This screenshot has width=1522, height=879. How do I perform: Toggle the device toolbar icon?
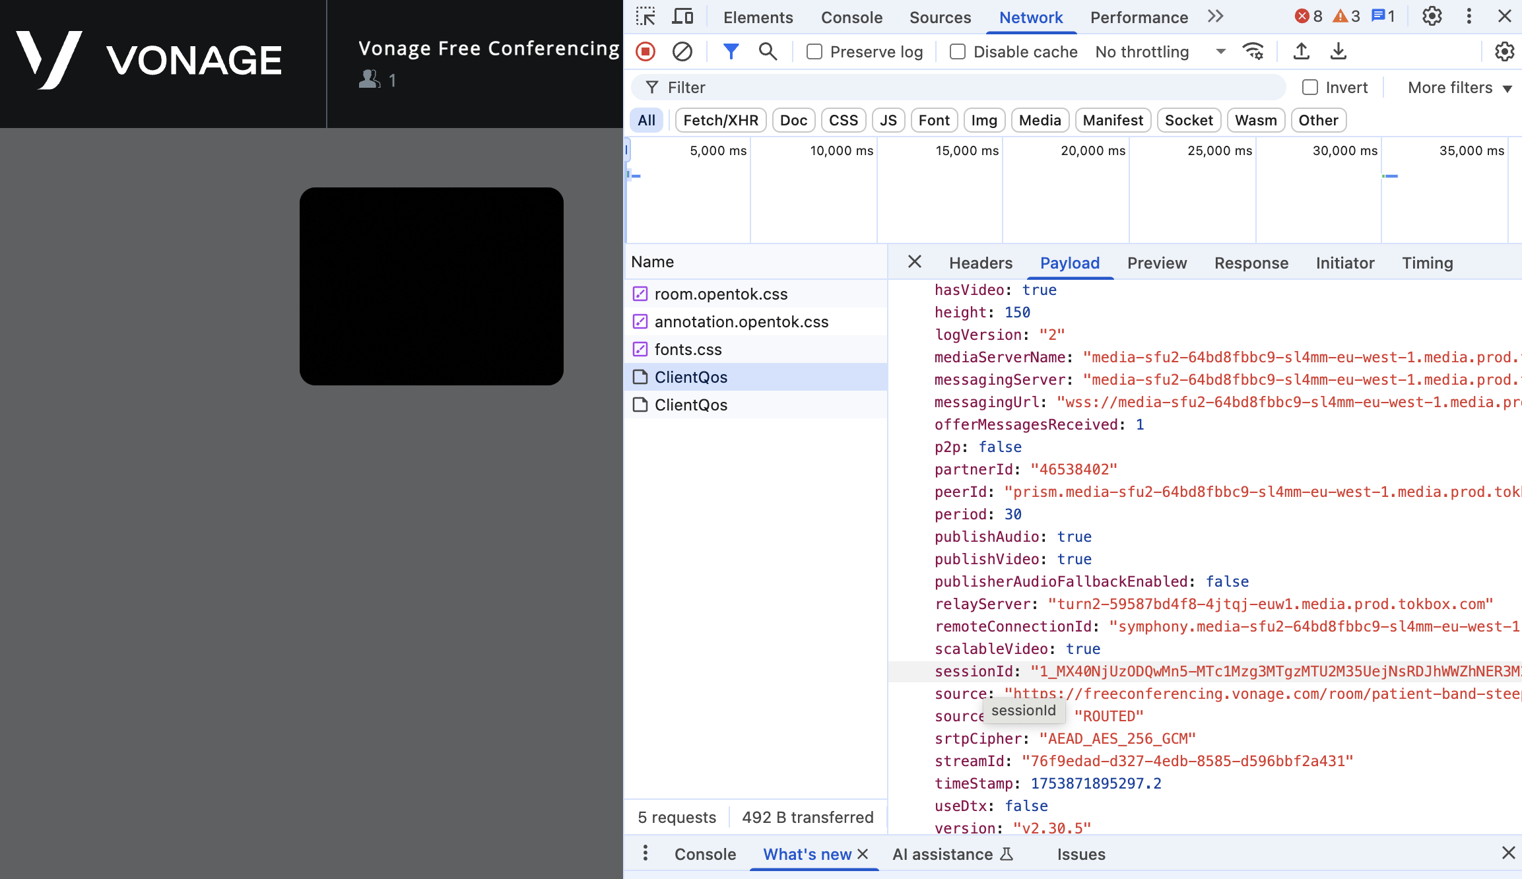point(682,16)
